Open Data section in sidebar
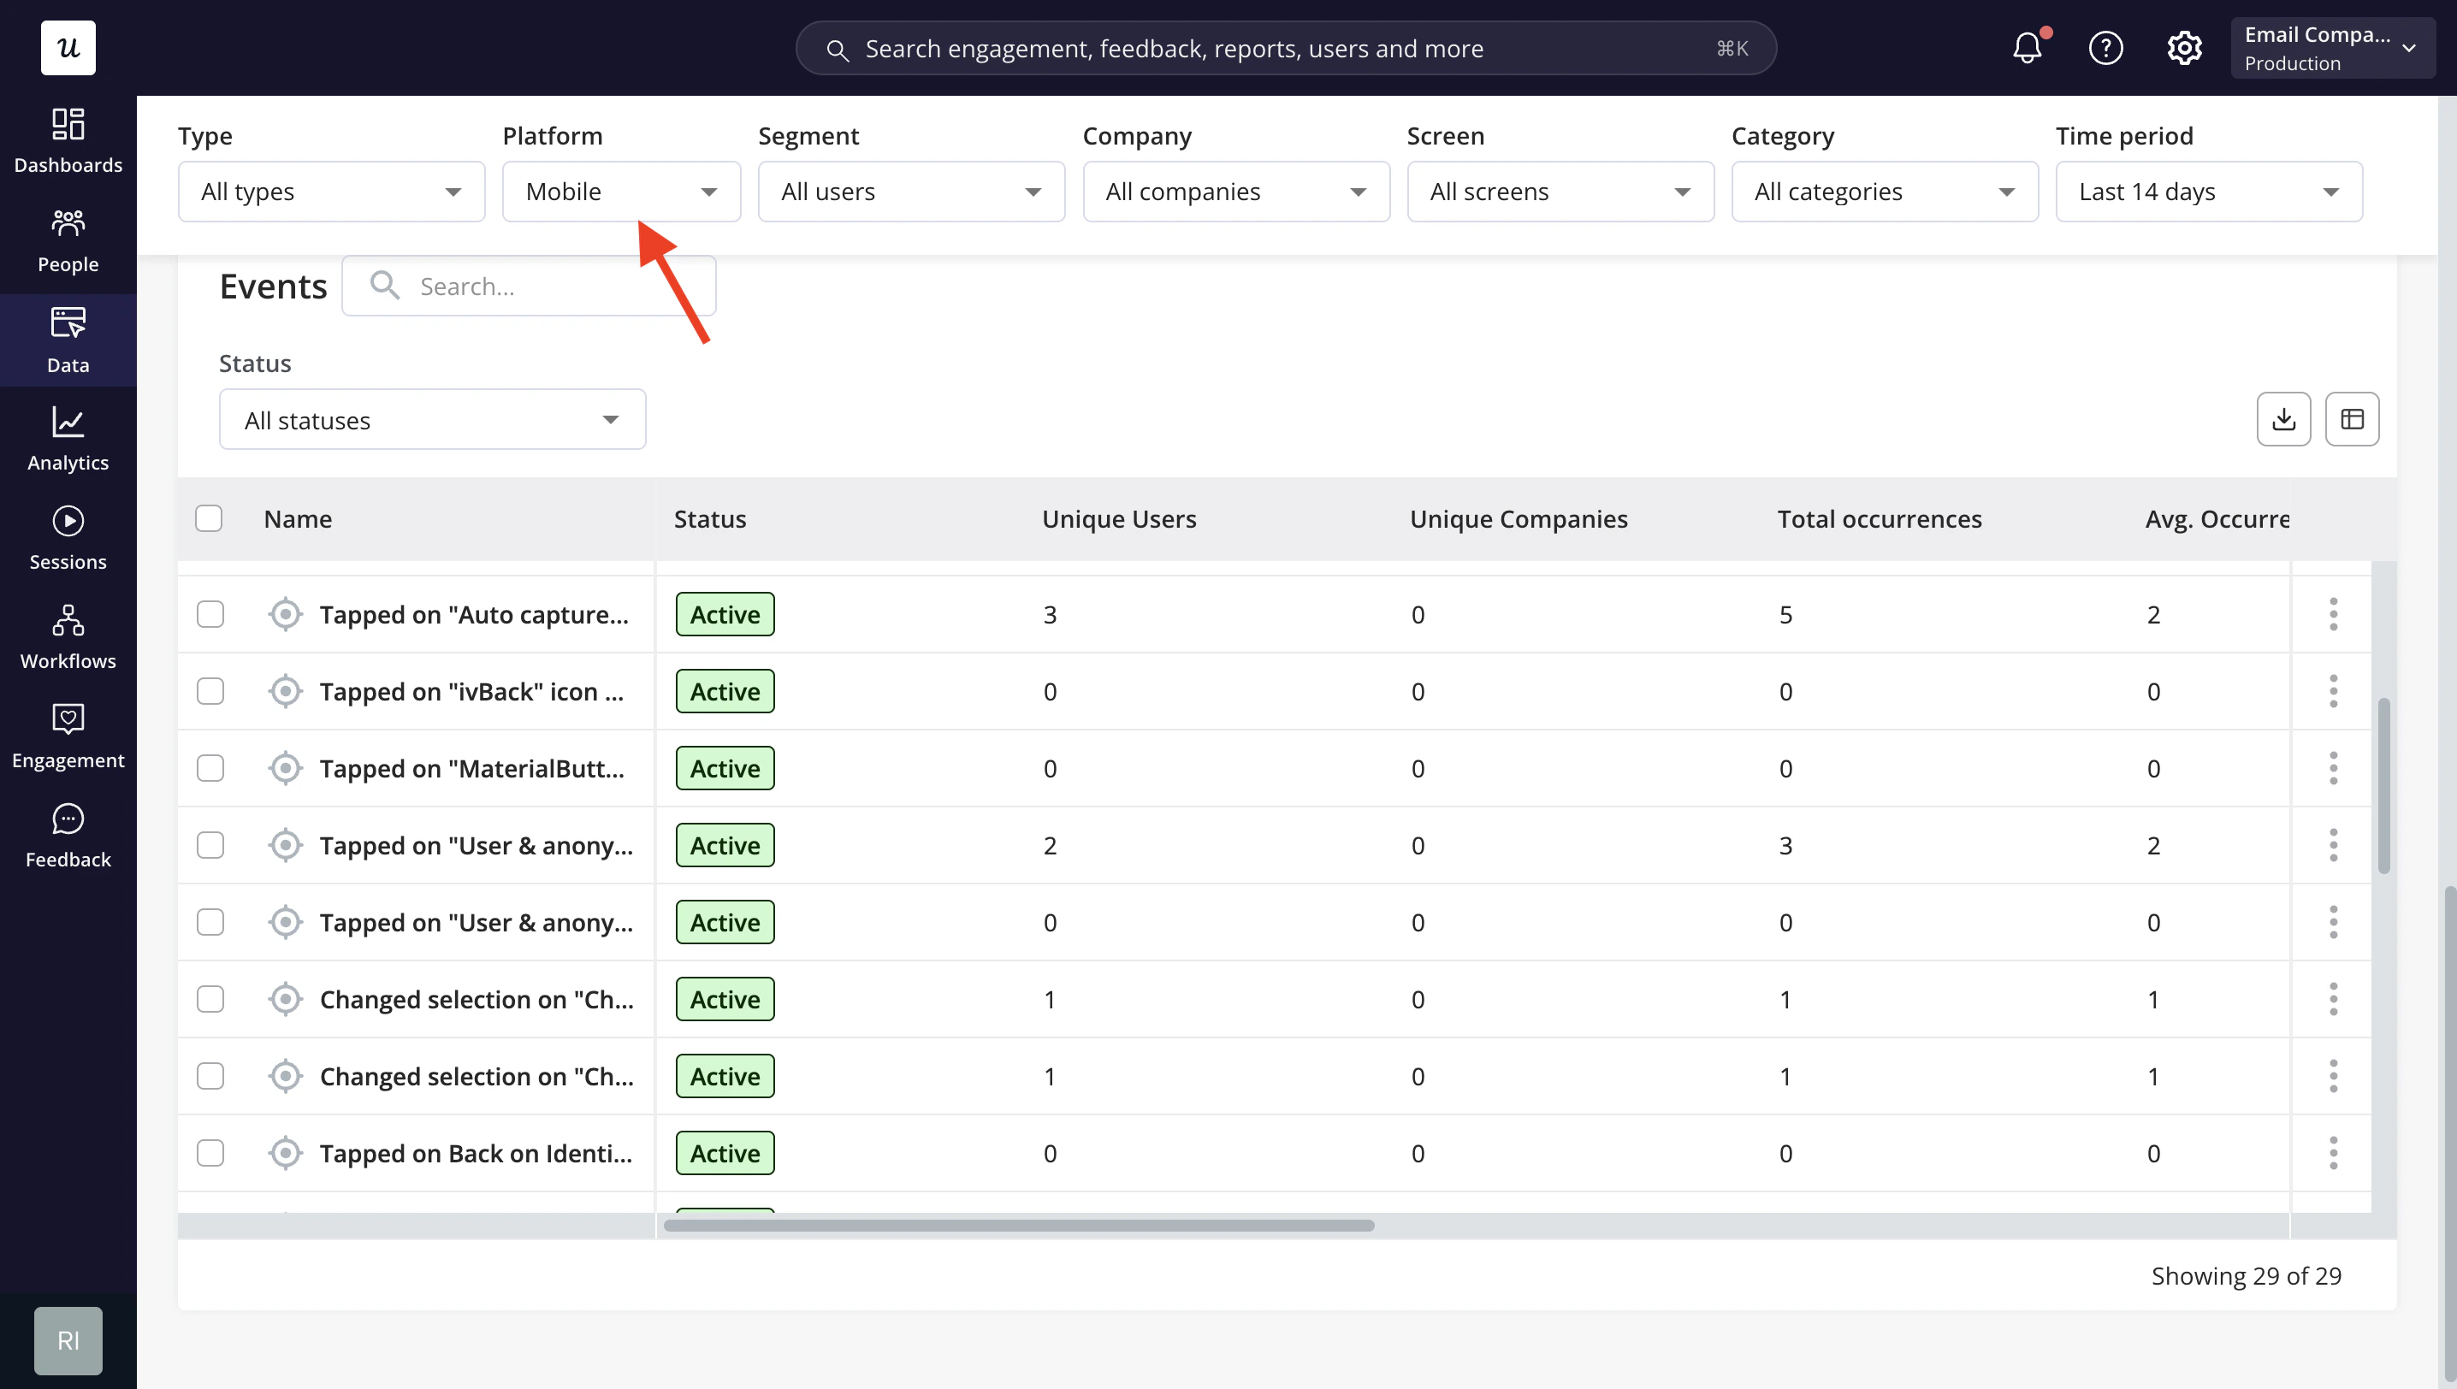The height and width of the screenshot is (1389, 2457). (x=68, y=340)
